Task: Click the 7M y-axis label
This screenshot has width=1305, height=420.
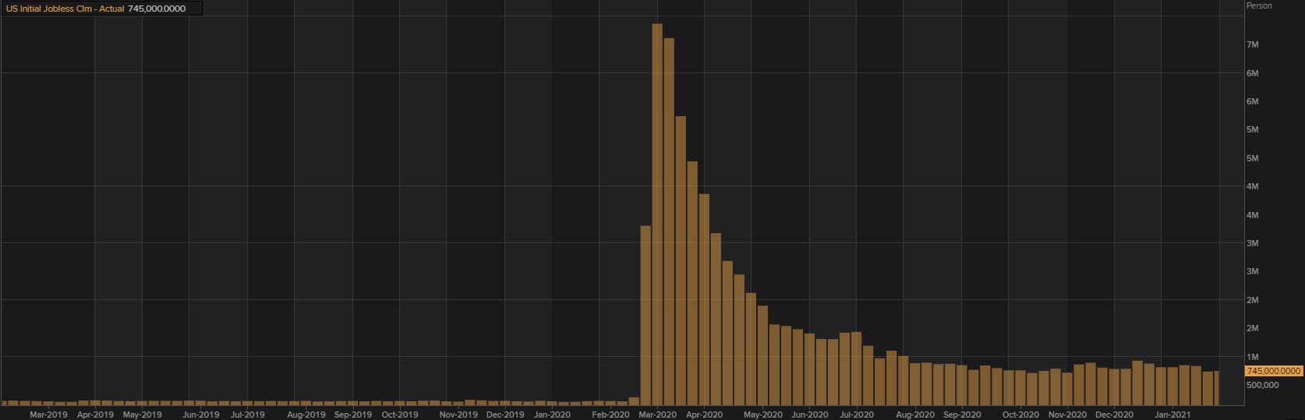Action: point(1253,44)
